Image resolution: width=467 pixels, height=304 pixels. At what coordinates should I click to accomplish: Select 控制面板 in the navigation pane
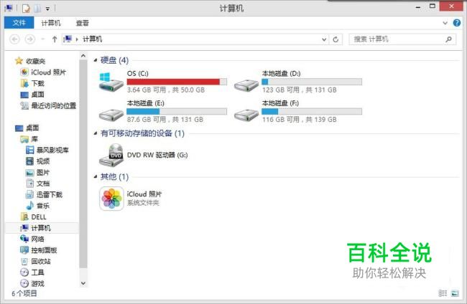click(x=39, y=250)
